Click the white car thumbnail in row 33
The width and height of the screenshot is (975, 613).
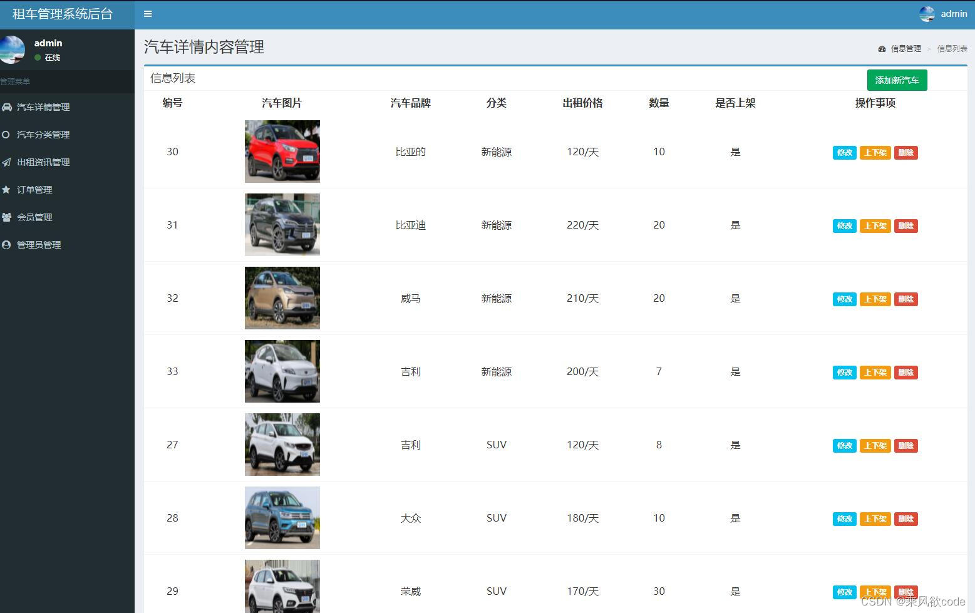282,371
